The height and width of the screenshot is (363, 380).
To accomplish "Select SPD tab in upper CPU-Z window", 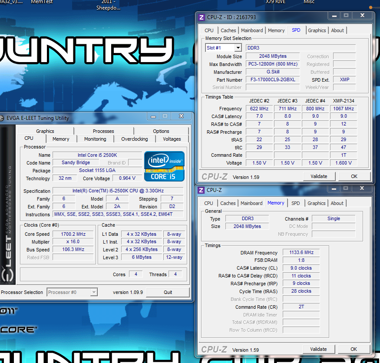I will (x=296, y=30).
